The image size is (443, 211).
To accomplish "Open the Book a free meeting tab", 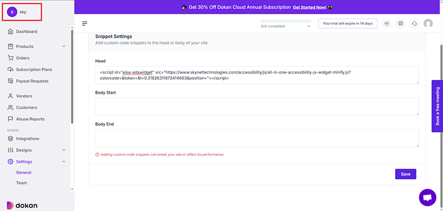I will click(x=437, y=106).
